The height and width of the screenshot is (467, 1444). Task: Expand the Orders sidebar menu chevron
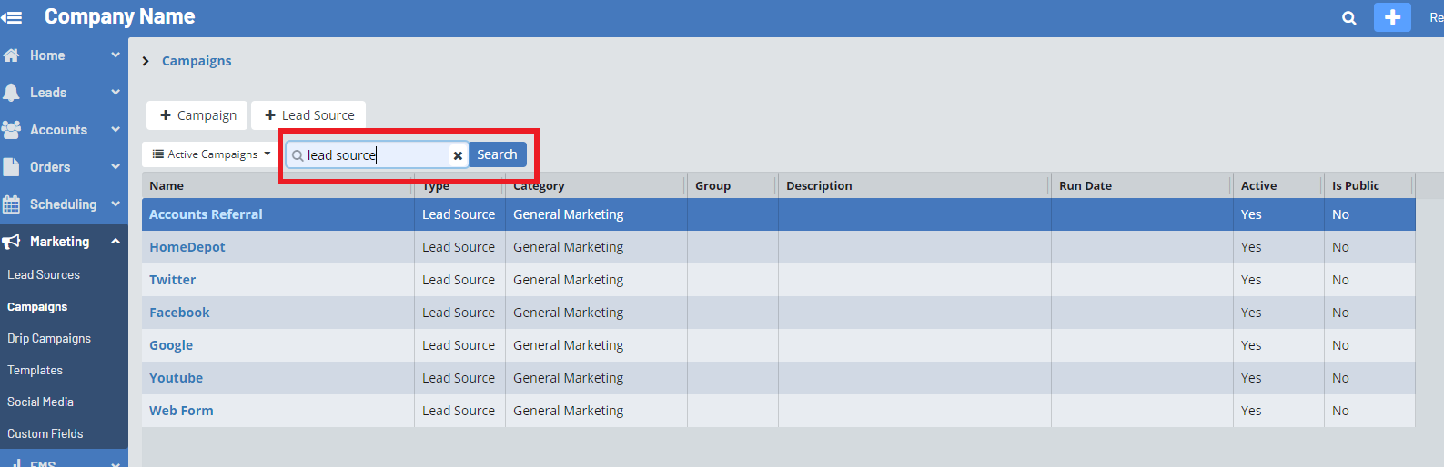116,167
